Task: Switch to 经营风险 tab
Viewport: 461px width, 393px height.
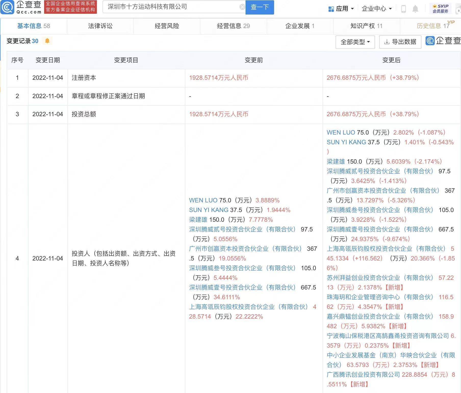Action: pos(167,26)
